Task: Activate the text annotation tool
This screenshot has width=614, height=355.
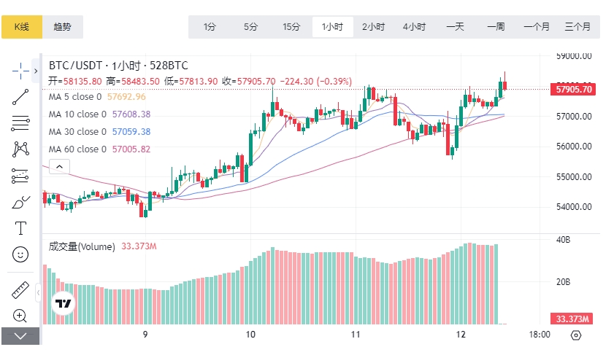Action: pos(20,228)
